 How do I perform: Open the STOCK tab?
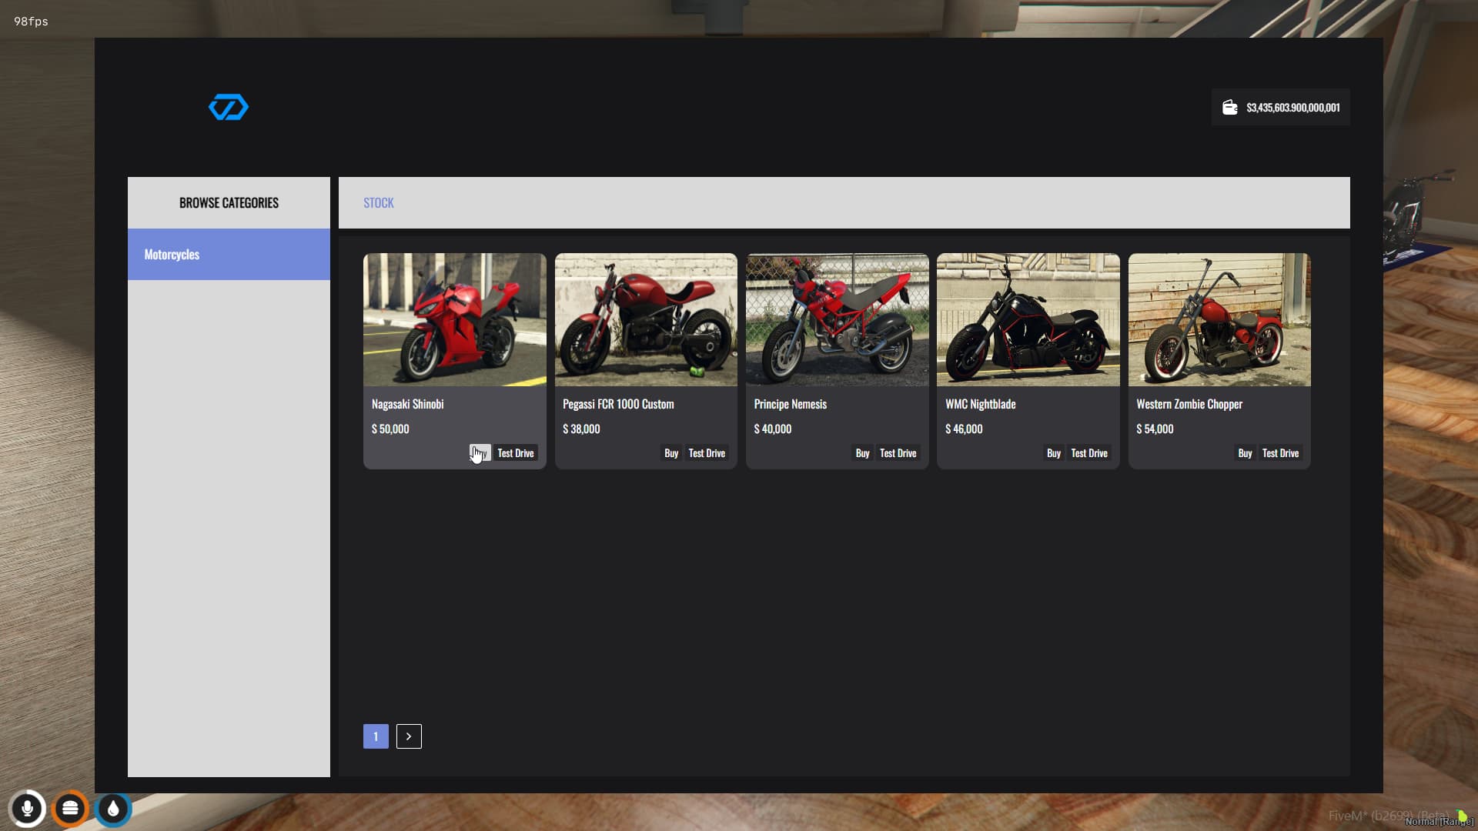point(378,203)
